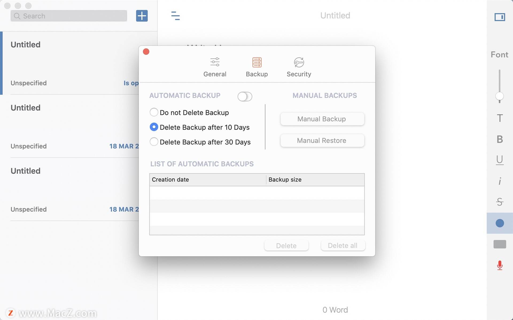Open Security preferences tab
Image resolution: width=513 pixels, height=320 pixels.
click(299, 67)
